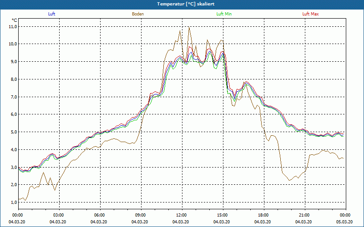Click the 11,0 y-axis value
Screen dimensions: 364x227
tap(14, 27)
